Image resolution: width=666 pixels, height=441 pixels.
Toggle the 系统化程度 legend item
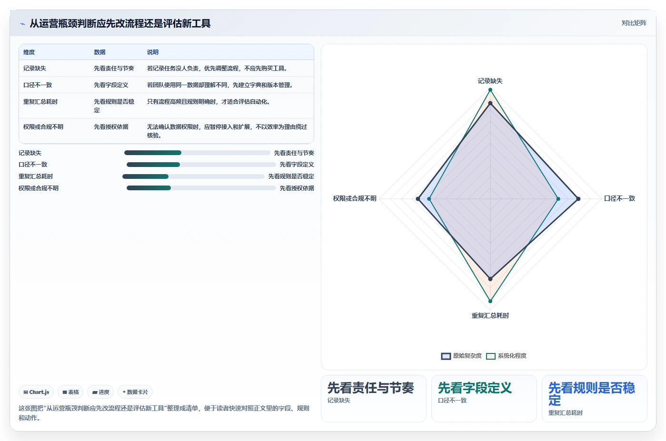click(506, 356)
